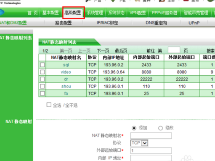Click internal port 22222 in dr row
The width and height of the screenshot is (215, 161).
(x=146, y=79)
